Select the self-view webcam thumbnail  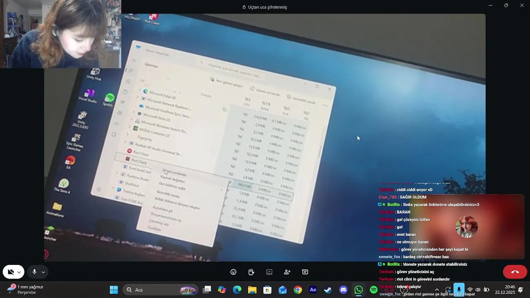[60, 34]
